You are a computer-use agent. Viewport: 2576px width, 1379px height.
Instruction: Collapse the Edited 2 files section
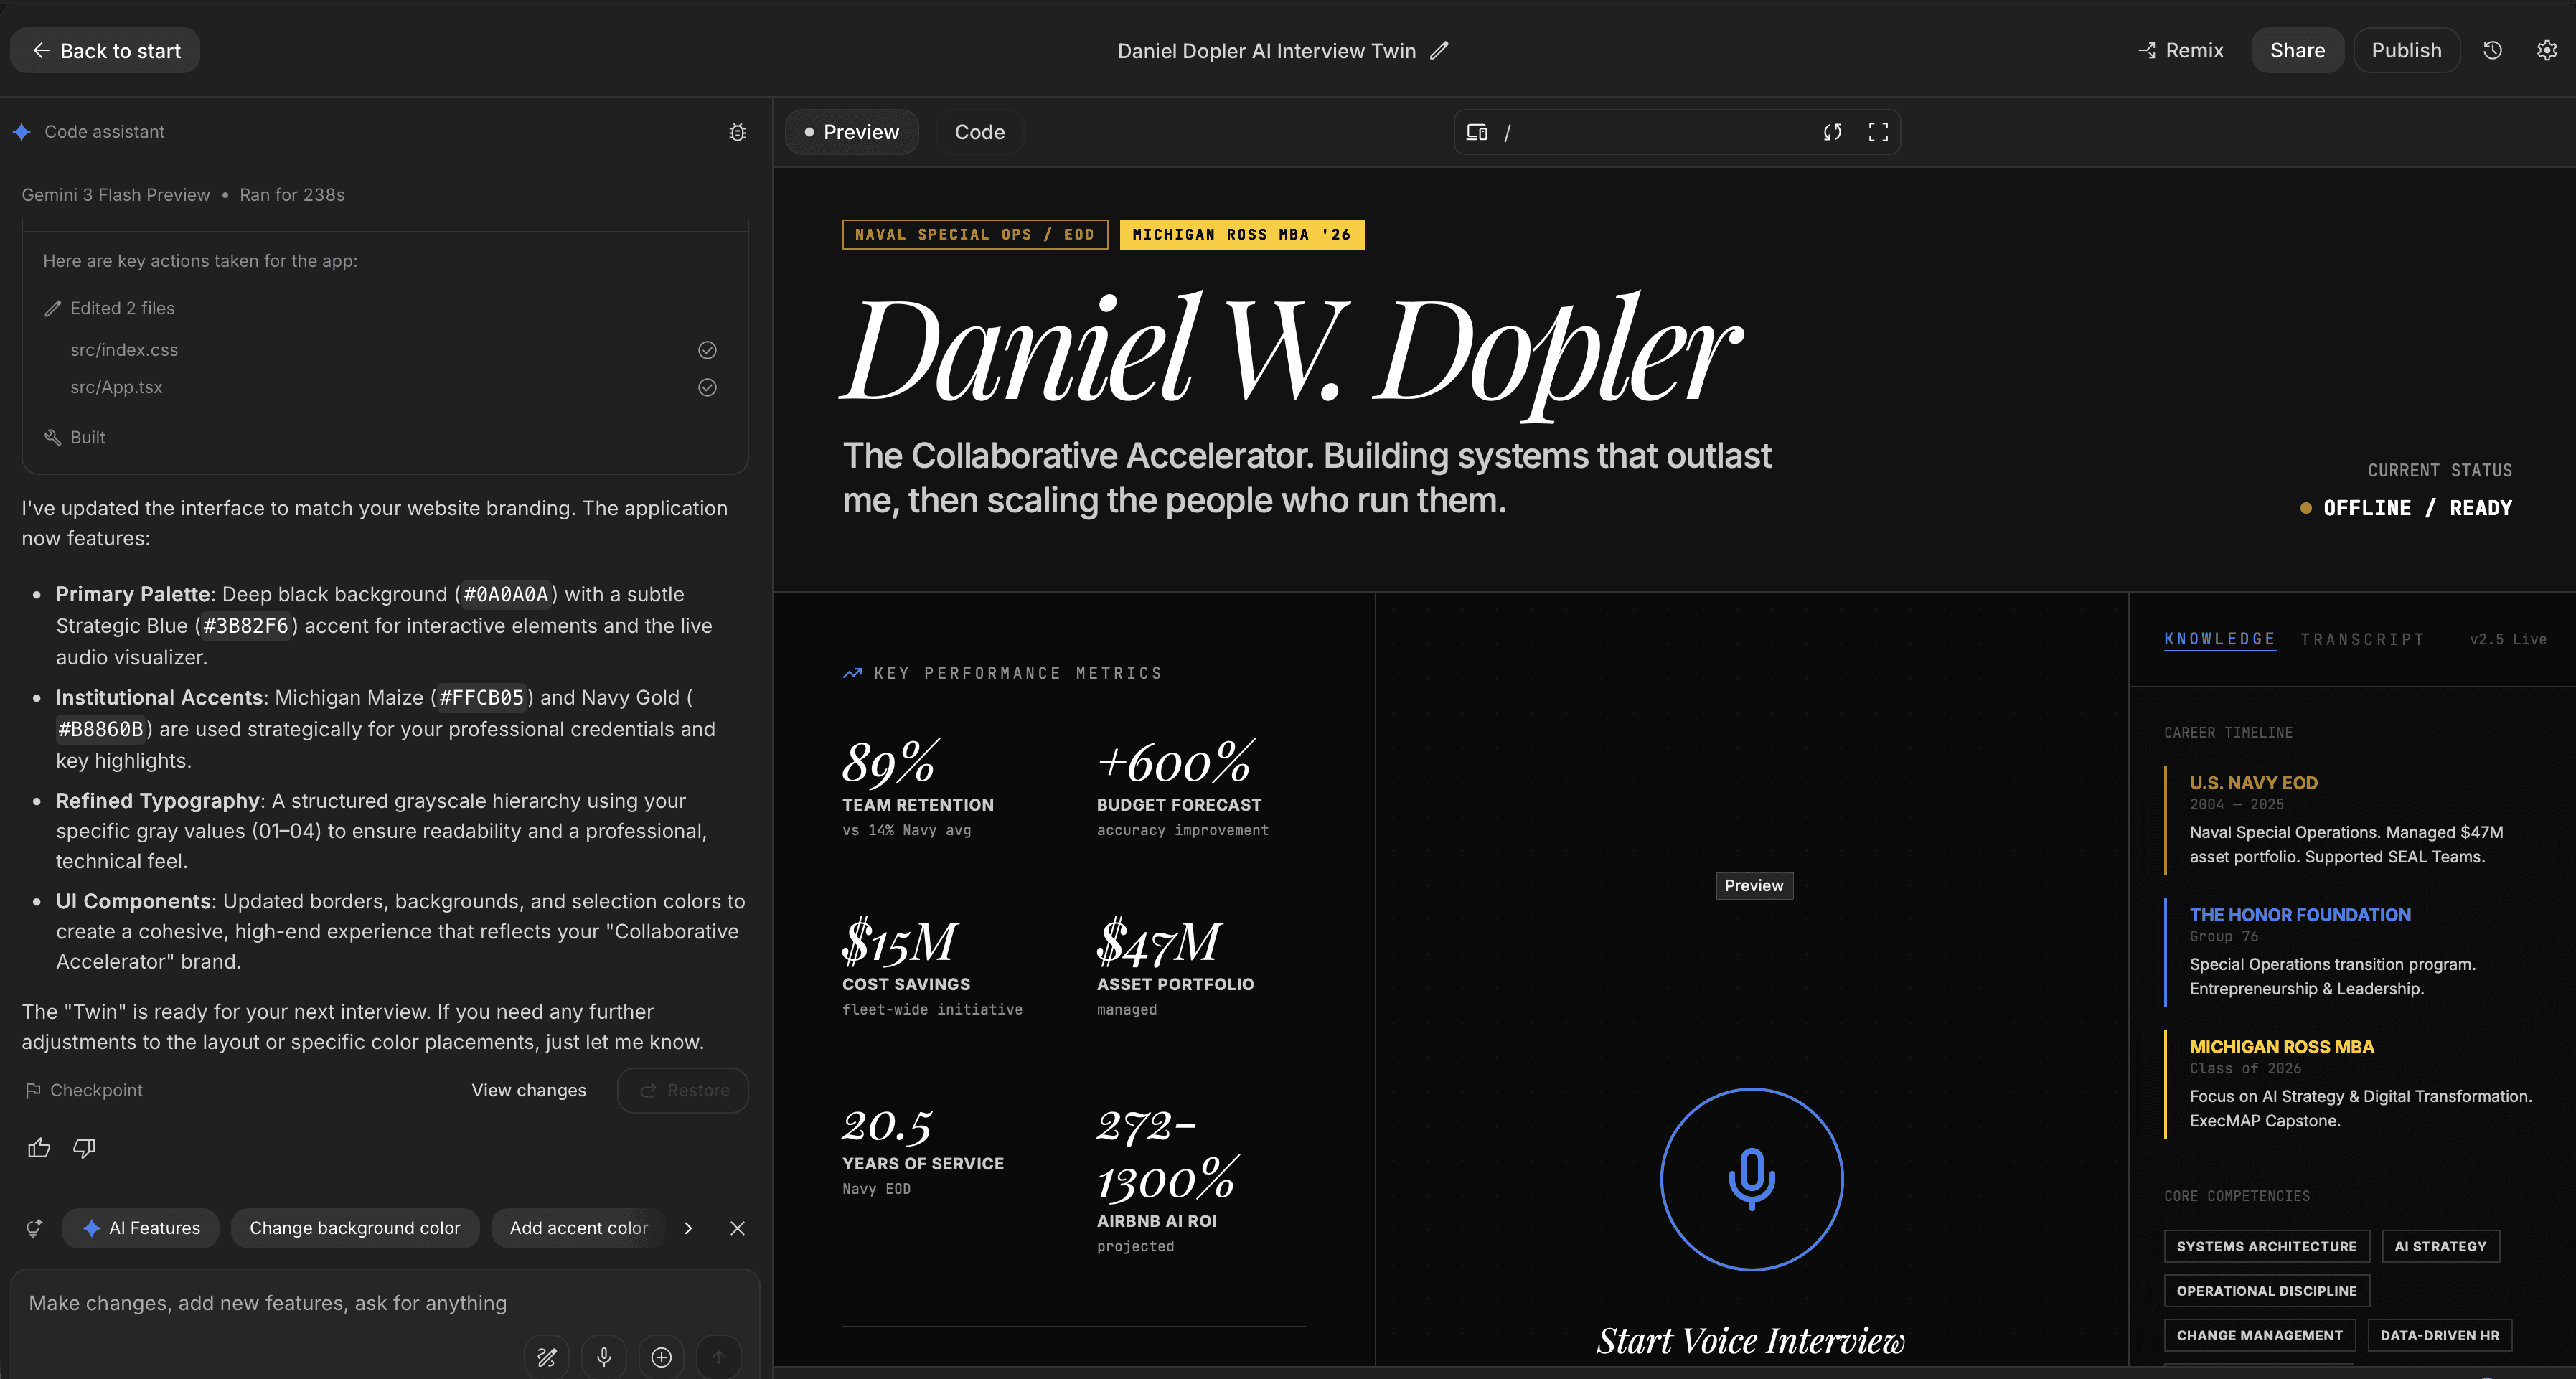[x=122, y=308]
